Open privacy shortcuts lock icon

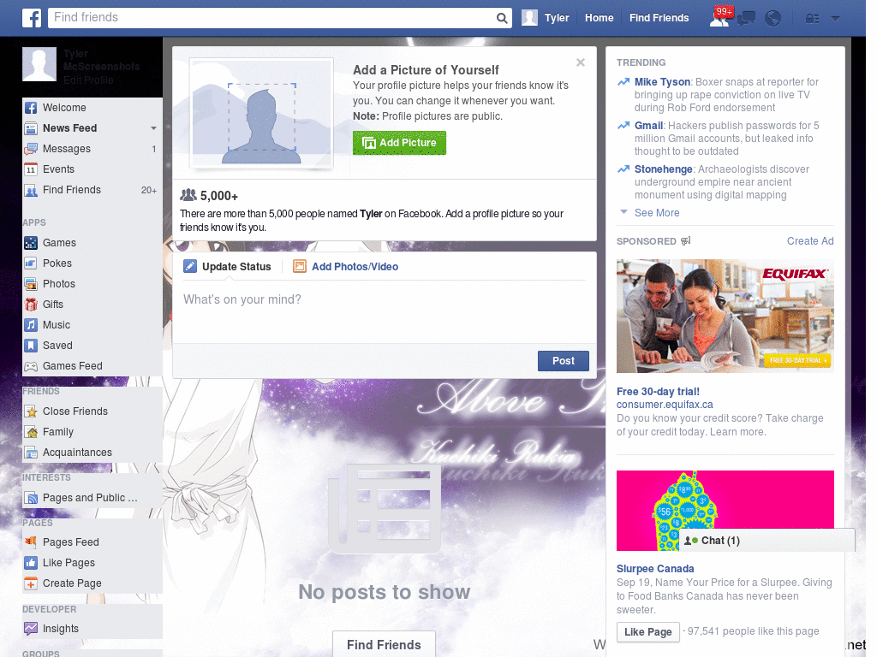[x=812, y=19]
